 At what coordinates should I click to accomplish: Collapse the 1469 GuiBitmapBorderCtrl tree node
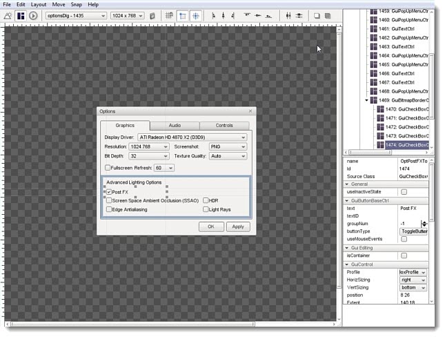367,100
